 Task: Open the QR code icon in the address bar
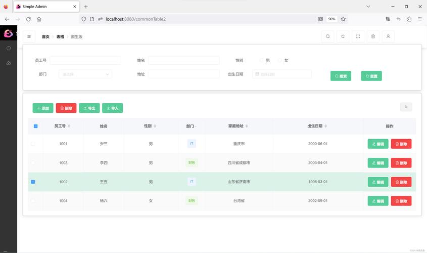[x=320, y=19]
